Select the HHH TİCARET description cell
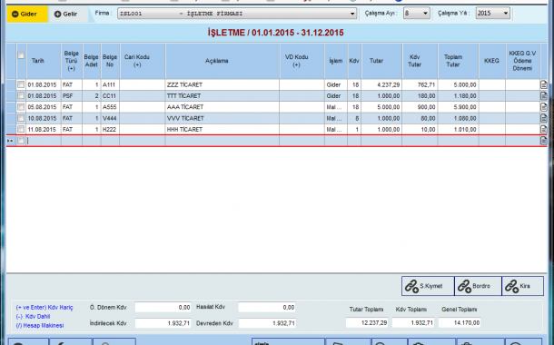The image size is (554, 345). point(223,130)
